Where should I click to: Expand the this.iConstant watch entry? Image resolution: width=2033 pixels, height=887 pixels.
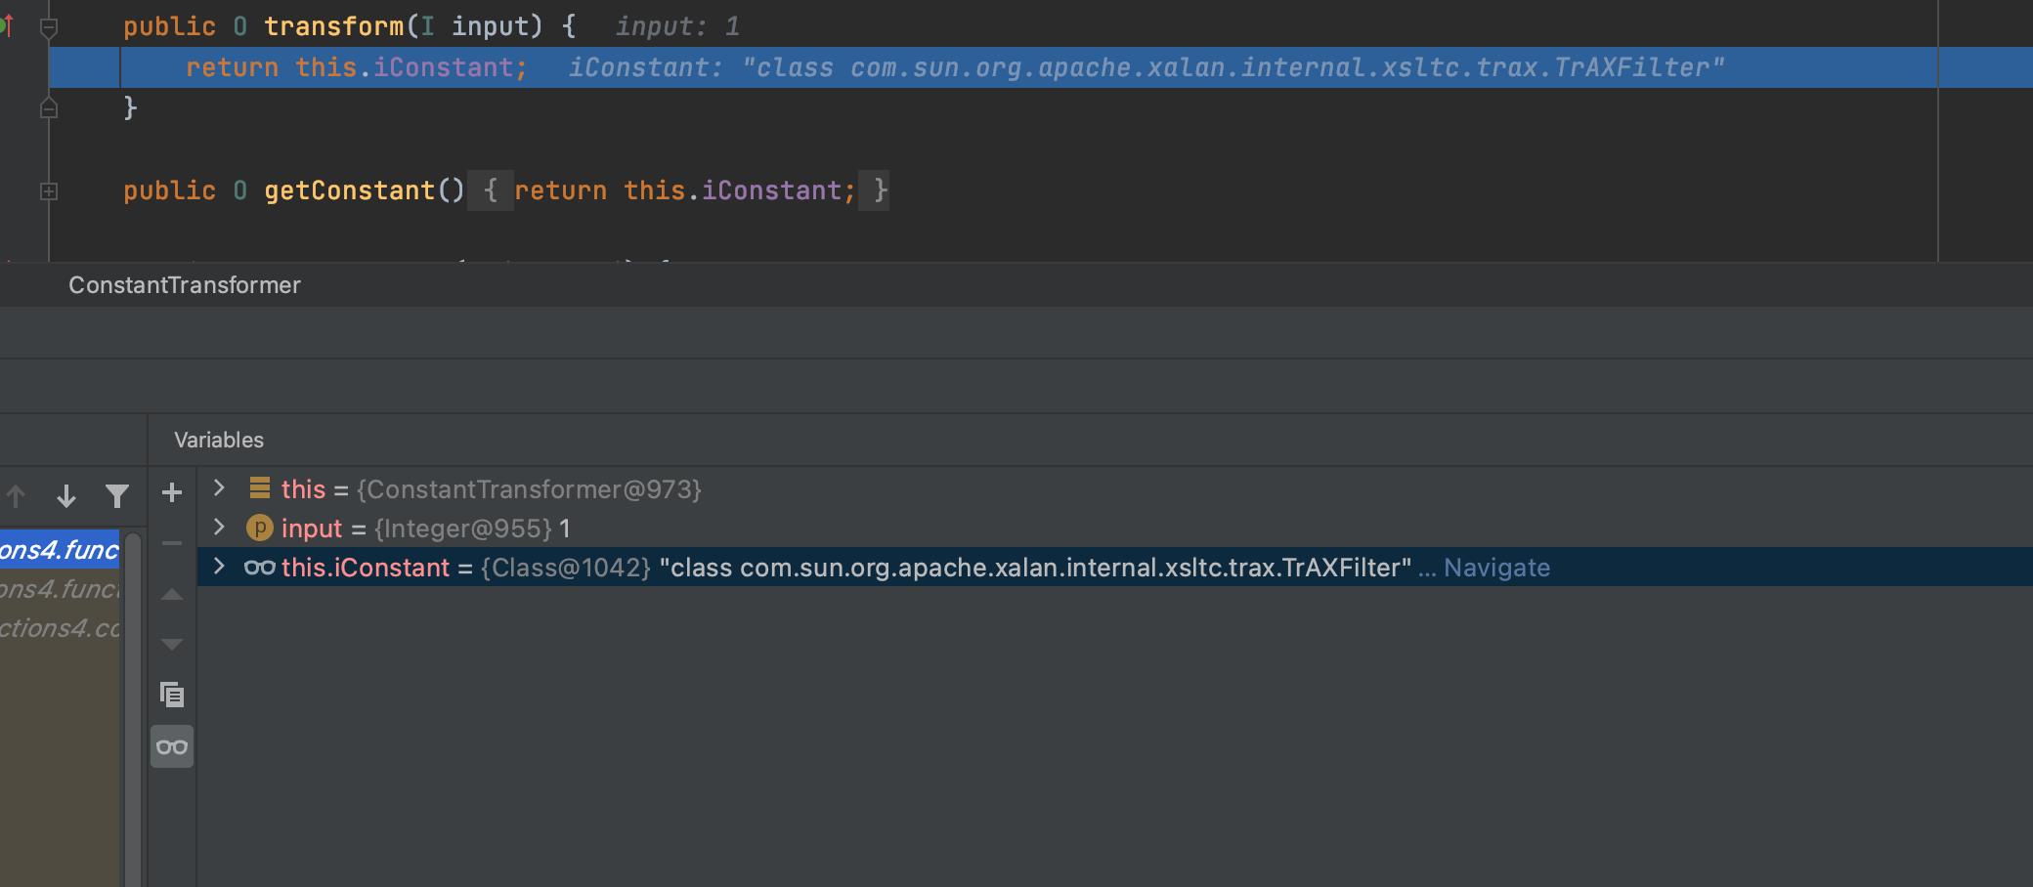click(219, 567)
